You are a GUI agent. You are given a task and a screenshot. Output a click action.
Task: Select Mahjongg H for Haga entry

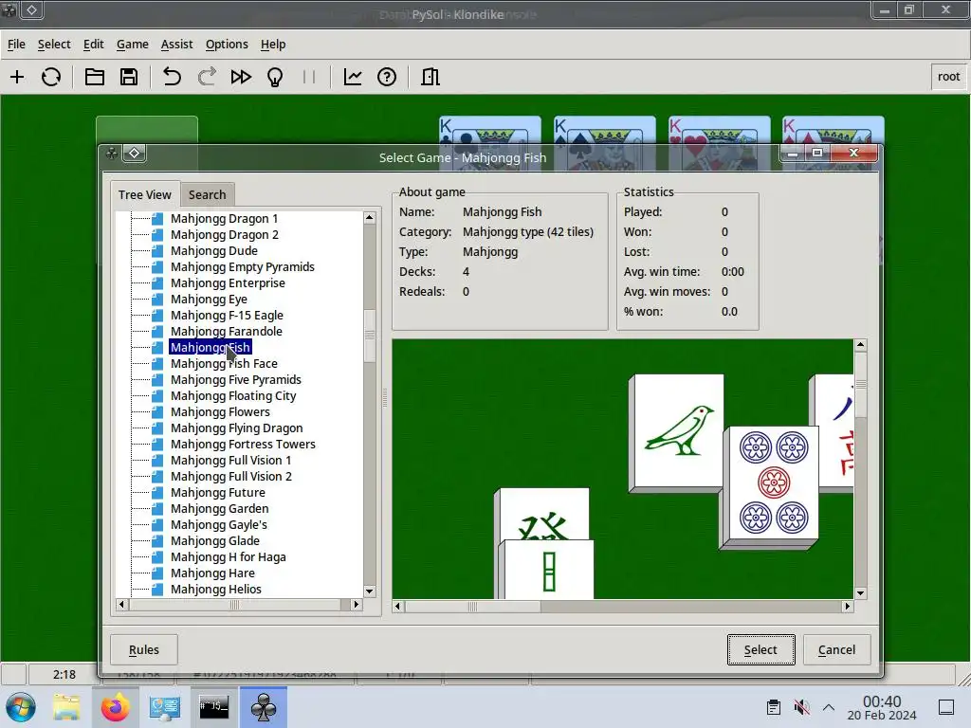[229, 556]
